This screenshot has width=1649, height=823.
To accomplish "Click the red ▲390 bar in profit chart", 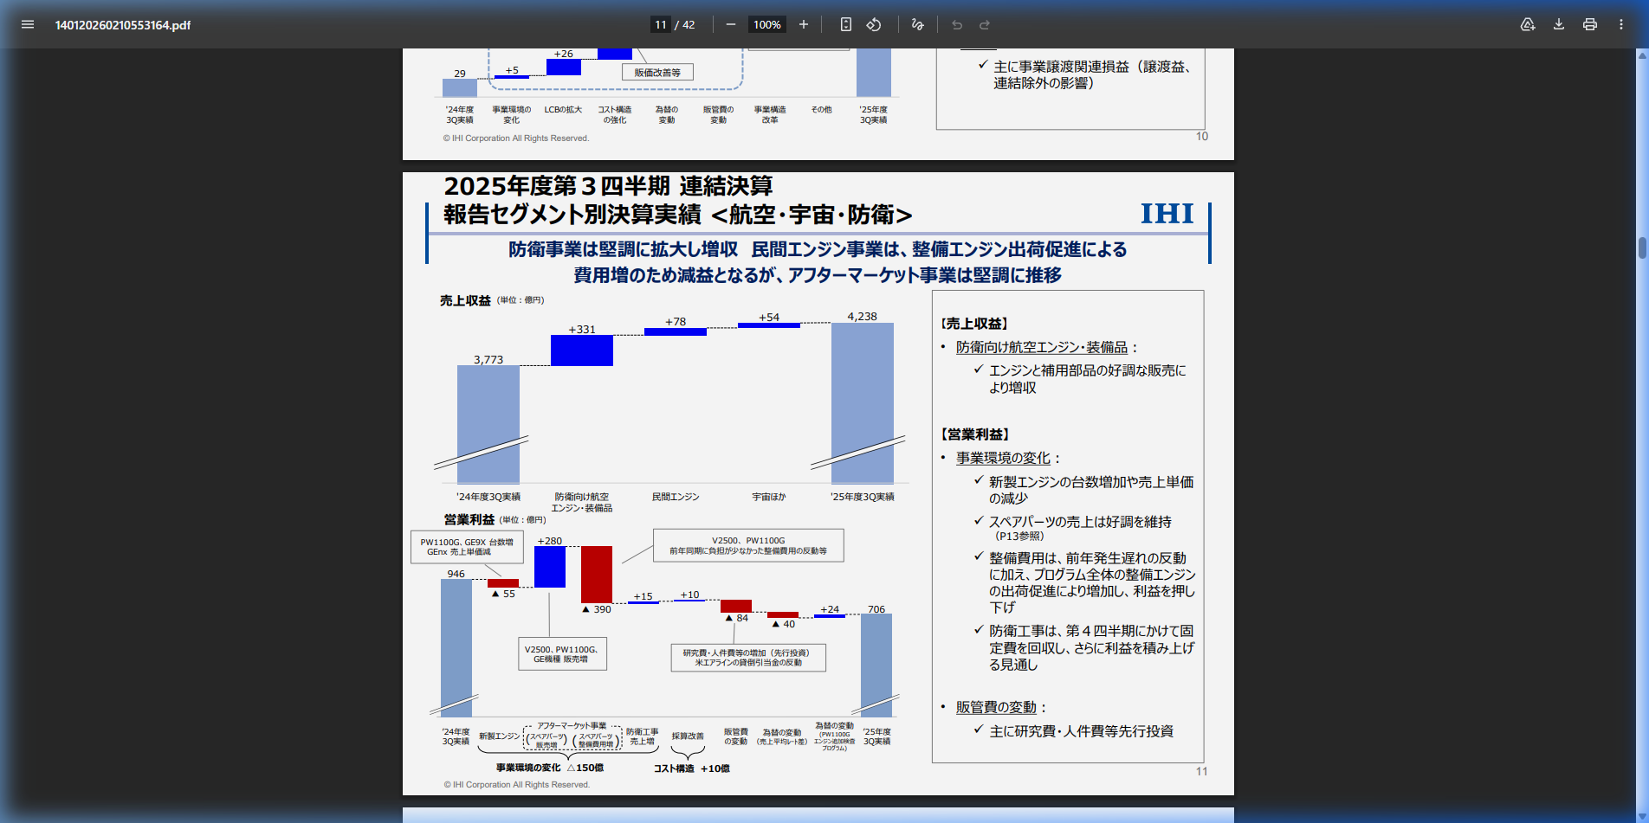I will (x=596, y=574).
